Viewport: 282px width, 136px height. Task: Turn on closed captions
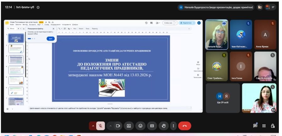(x=152, y=126)
